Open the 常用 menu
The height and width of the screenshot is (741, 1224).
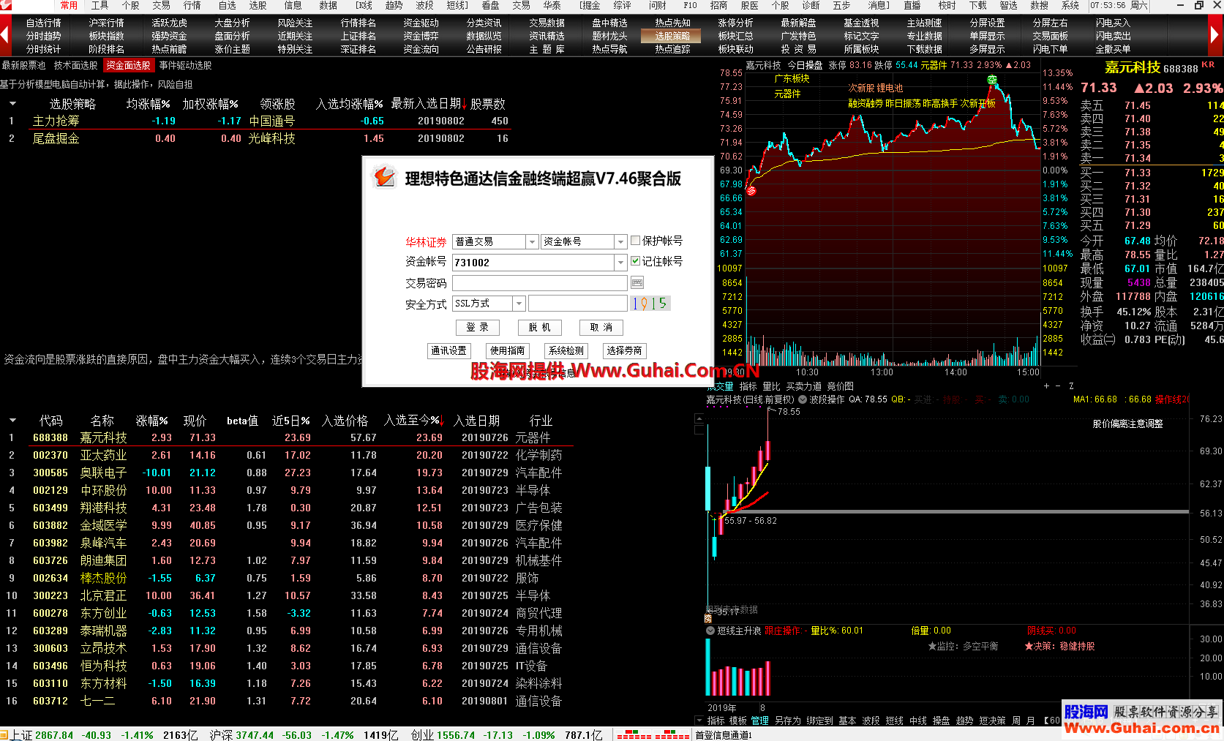click(x=69, y=5)
